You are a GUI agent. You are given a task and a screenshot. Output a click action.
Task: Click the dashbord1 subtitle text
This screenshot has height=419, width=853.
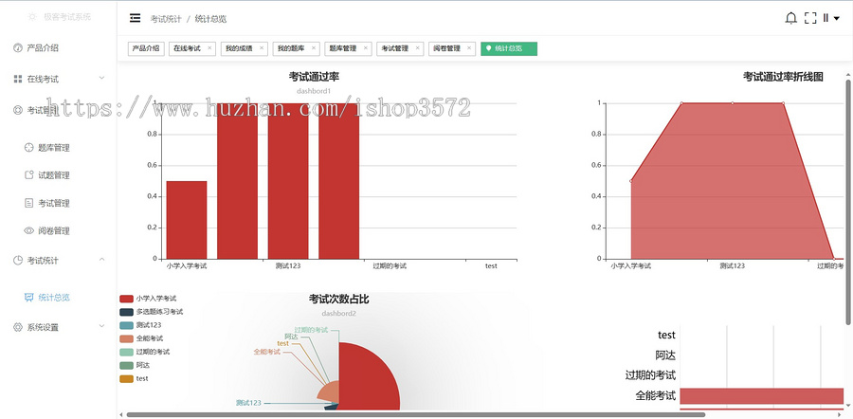click(314, 91)
